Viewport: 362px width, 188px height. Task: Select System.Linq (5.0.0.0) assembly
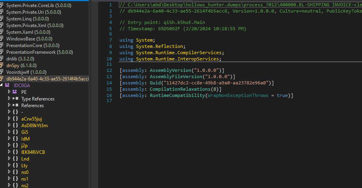coord(28,18)
